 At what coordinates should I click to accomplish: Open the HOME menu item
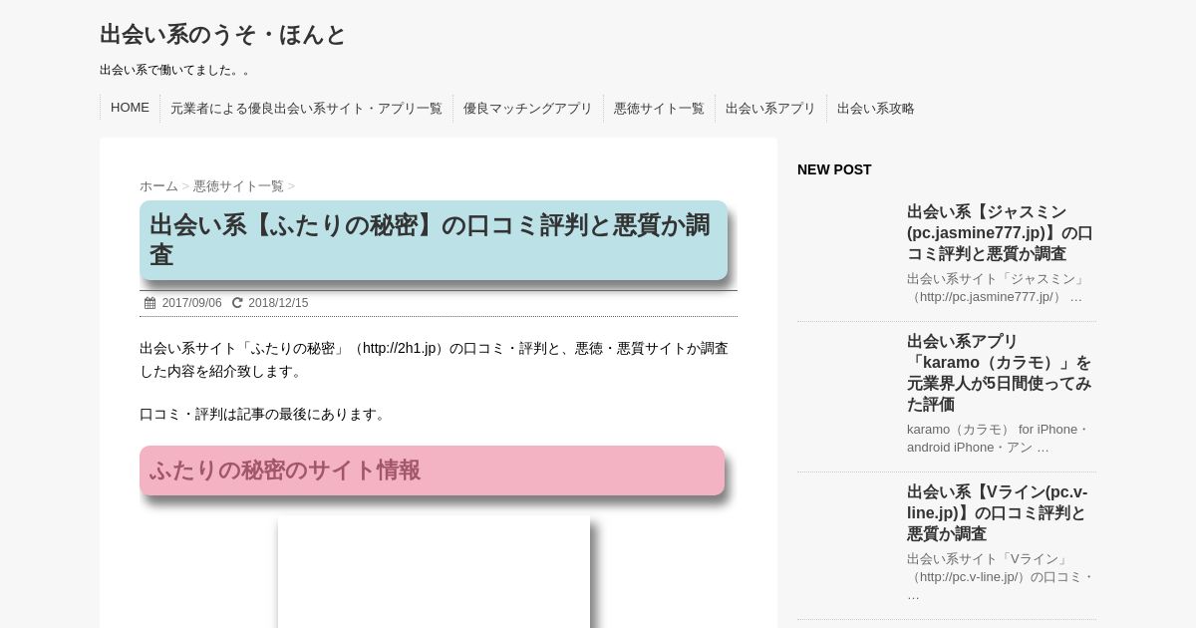click(x=130, y=108)
